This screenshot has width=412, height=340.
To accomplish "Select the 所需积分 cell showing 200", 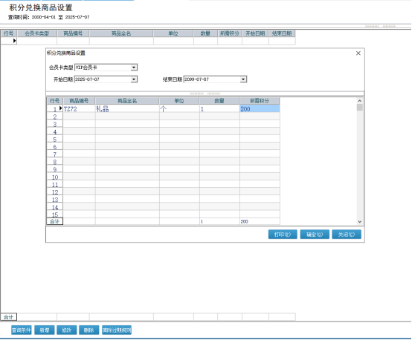I will (260, 109).
